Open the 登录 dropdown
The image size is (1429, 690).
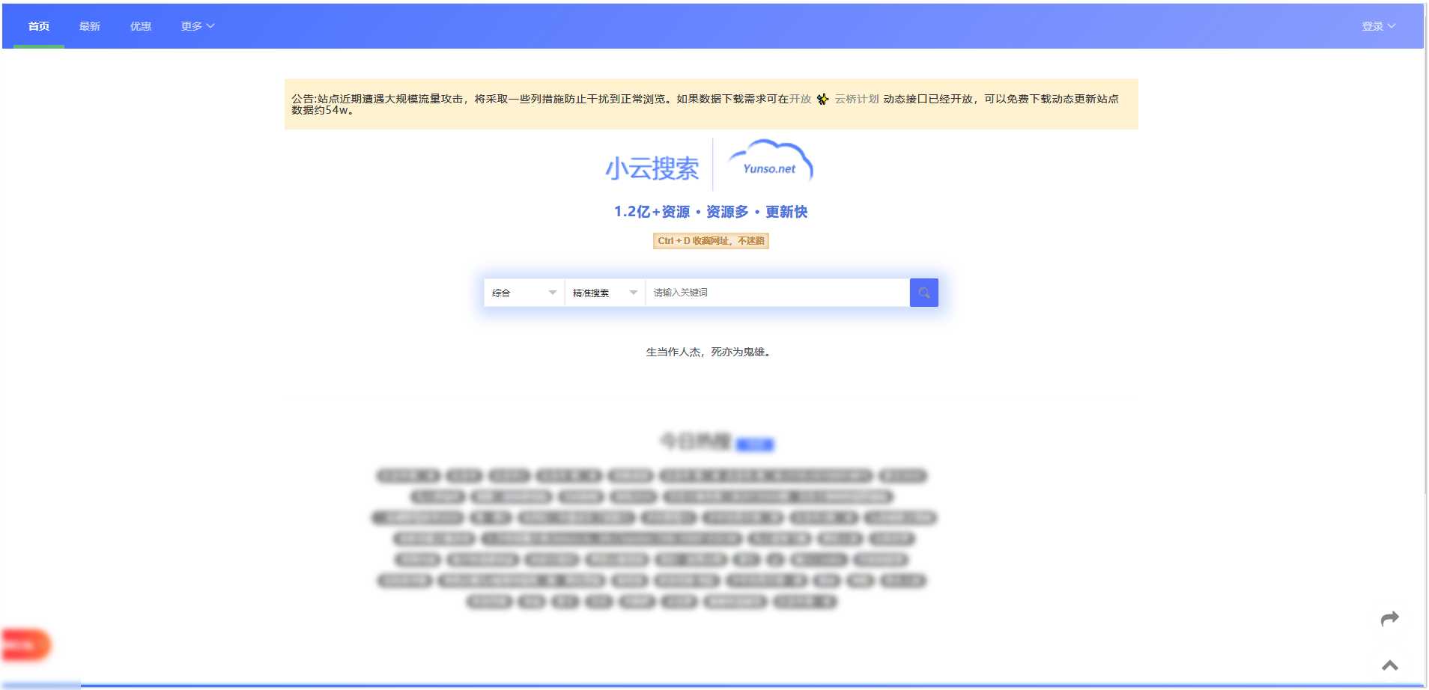[1378, 26]
